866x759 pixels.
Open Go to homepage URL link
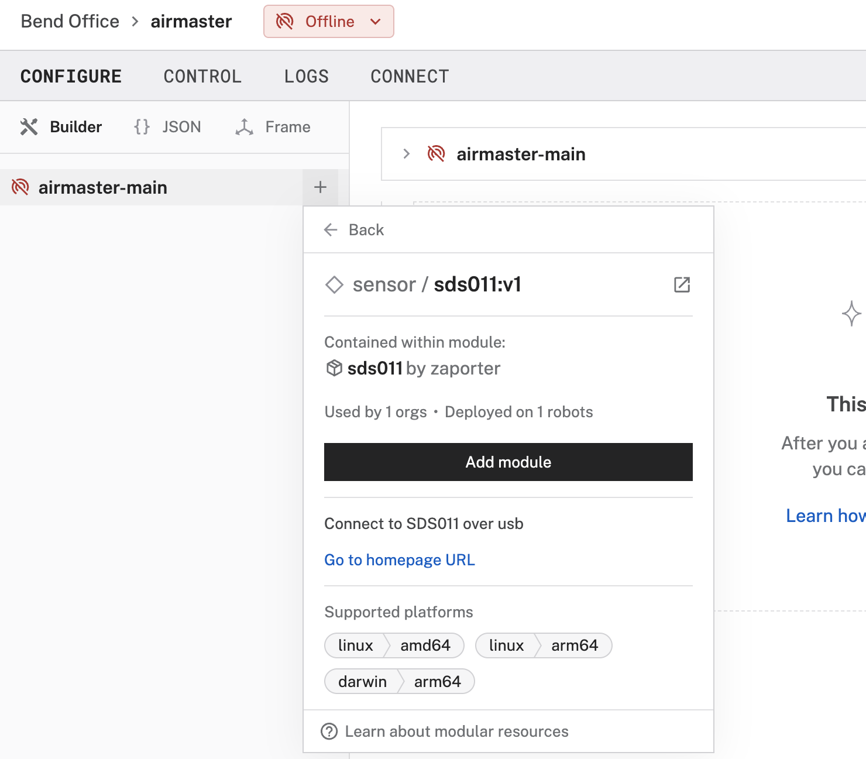pos(399,559)
